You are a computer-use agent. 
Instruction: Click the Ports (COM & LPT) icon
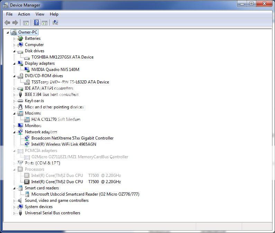(x=20, y=163)
